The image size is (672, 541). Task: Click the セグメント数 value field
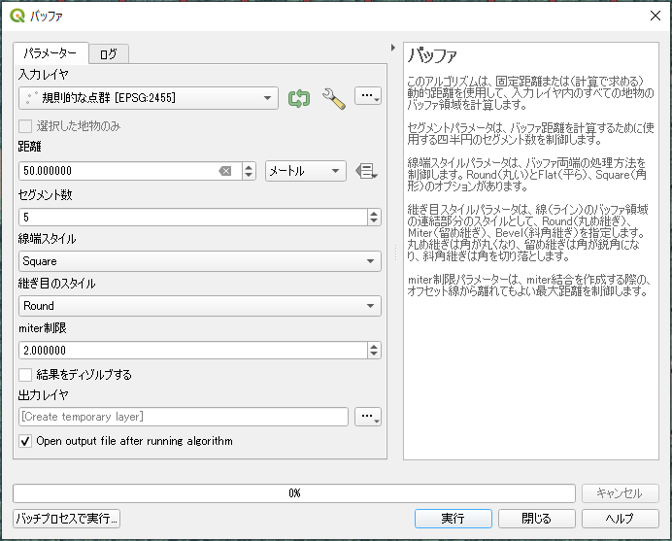pos(193,218)
